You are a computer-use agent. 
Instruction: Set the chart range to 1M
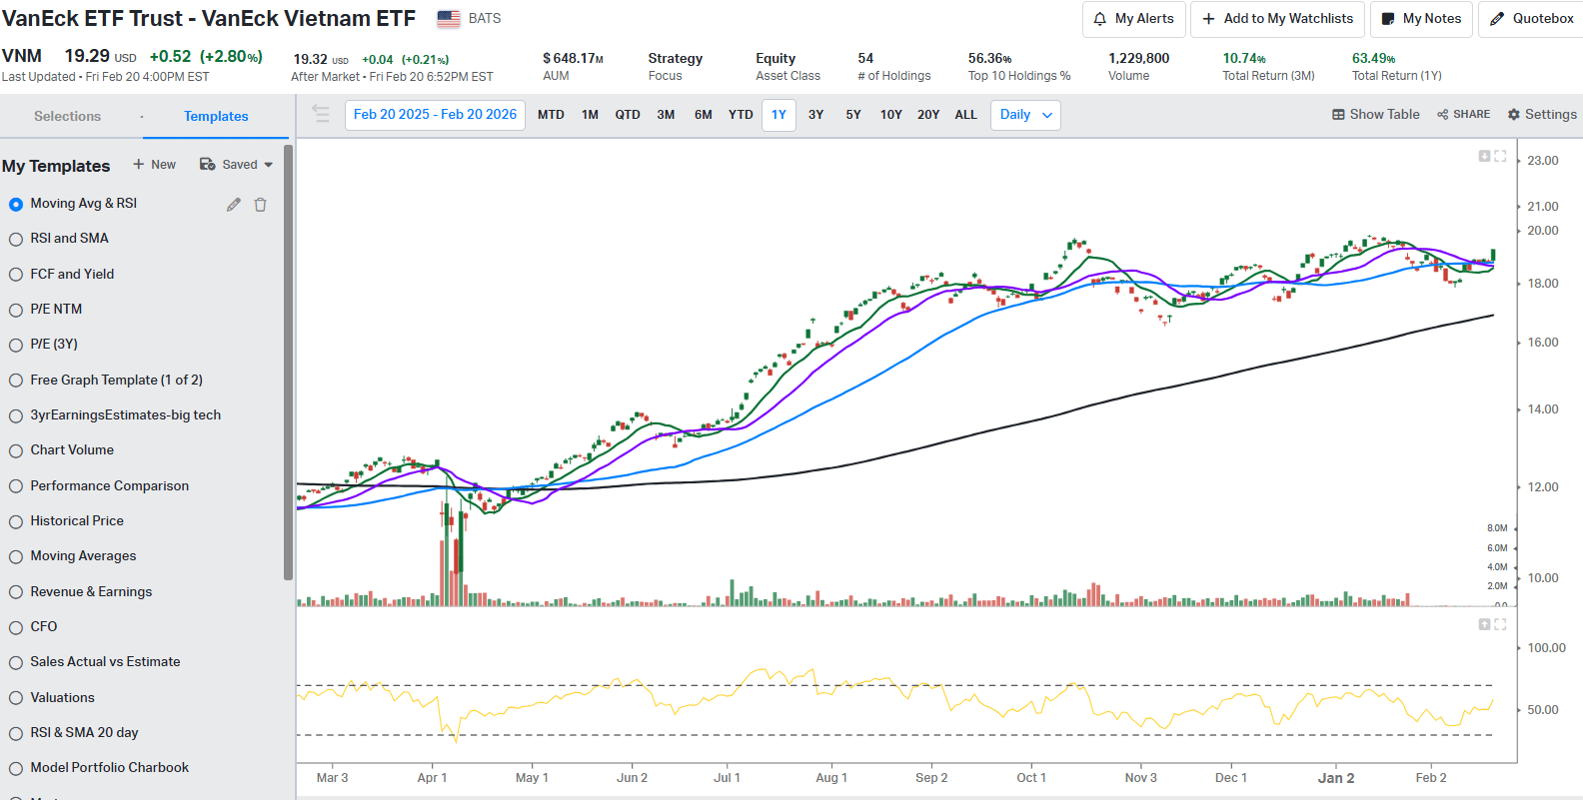(591, 115)
